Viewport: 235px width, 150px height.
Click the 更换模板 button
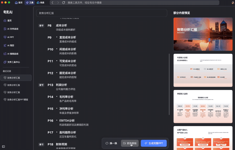(x=130, y=143)
